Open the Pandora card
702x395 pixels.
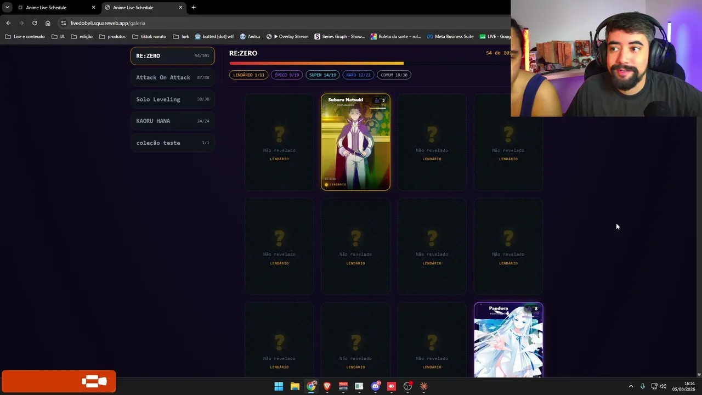pyautogui.click(x=508, y=340)
